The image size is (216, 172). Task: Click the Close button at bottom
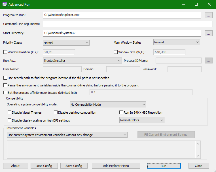coord(199,166)
